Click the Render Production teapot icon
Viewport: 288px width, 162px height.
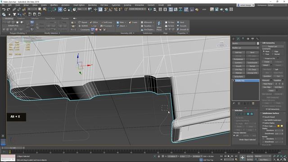(221, 9)
